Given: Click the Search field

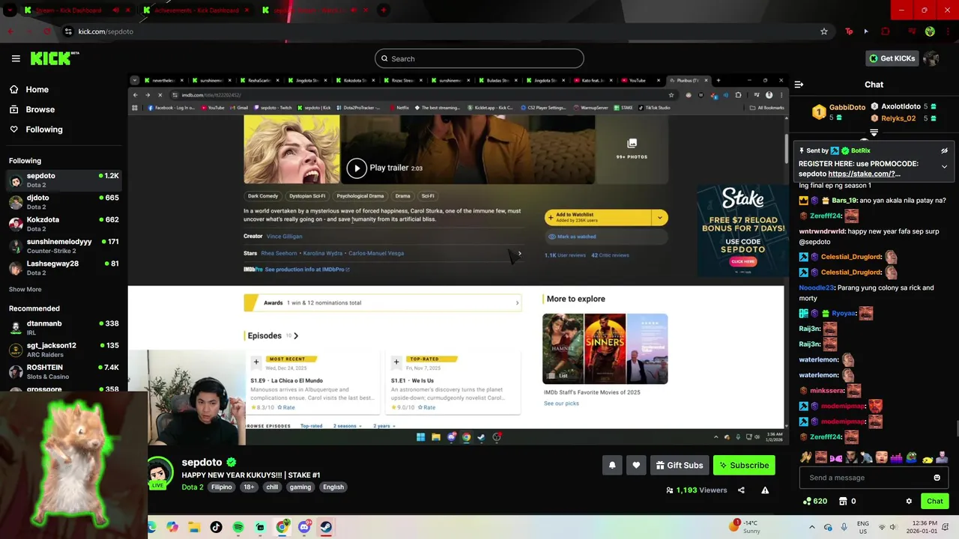Looking at the screenshot, I should click(479, 58).
